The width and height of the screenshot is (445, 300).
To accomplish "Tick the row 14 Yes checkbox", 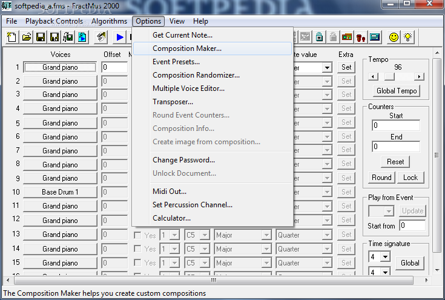I will click(137, 249).
